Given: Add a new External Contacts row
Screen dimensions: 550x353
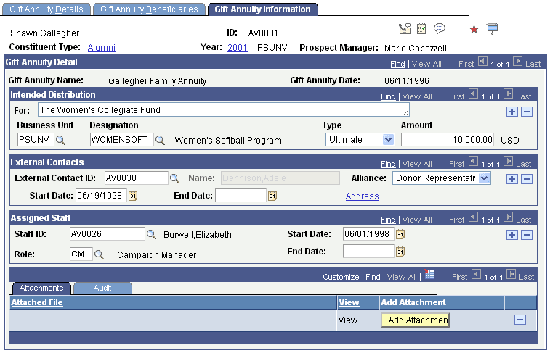Looking at the screenshot, I should (511, 179).
